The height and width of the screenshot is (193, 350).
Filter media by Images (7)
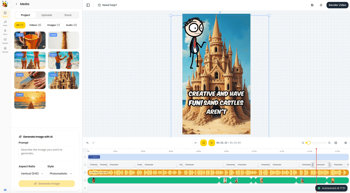click(53, 25)
